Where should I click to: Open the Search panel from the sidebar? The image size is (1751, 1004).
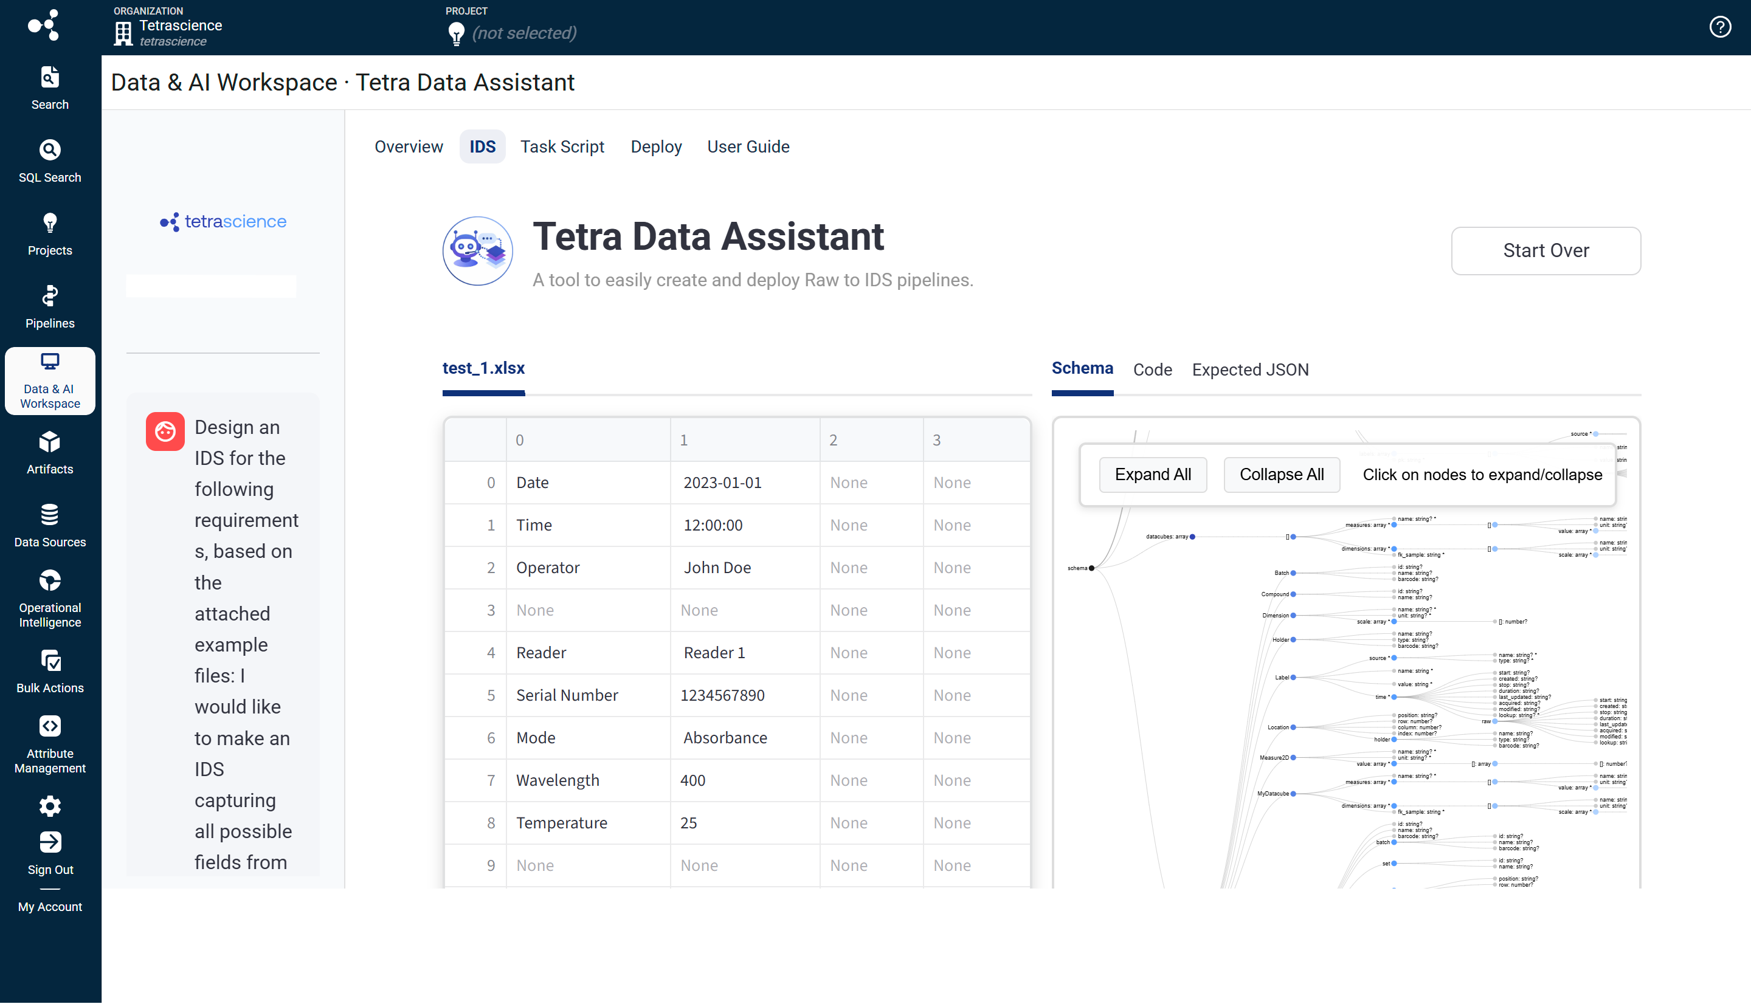click(49, 87)
